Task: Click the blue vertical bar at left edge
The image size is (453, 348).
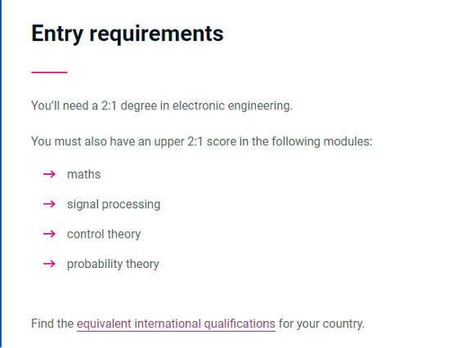Action: pyautogui.click(x=1, y=174)
